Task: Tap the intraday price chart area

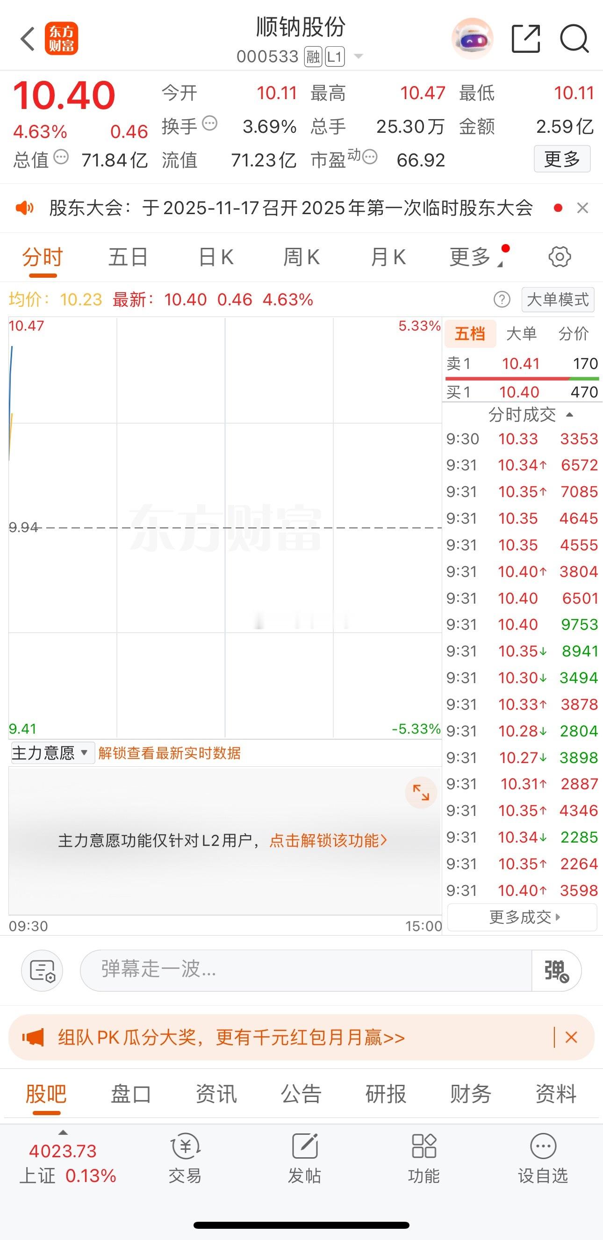Action: [225, 527]
